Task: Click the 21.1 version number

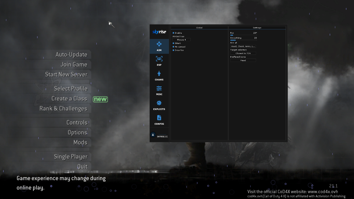Action: 333,186
